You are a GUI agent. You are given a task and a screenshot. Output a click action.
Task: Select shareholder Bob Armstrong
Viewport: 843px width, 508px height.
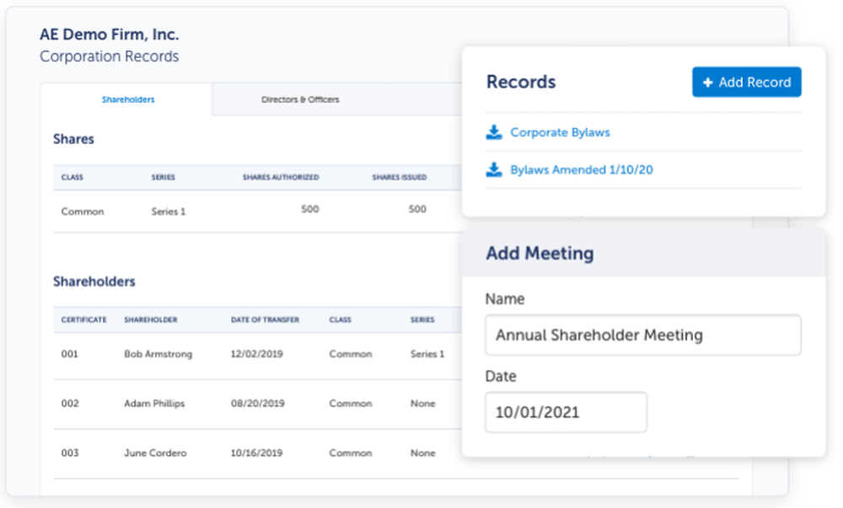(x=158, y=354)
